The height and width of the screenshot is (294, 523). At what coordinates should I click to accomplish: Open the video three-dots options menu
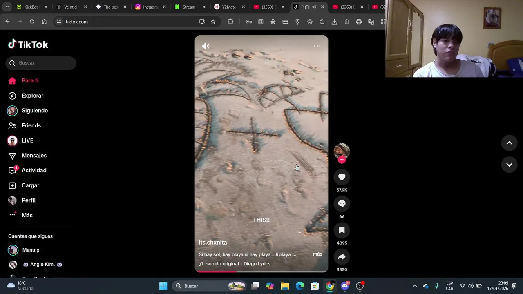coord(317,46)
